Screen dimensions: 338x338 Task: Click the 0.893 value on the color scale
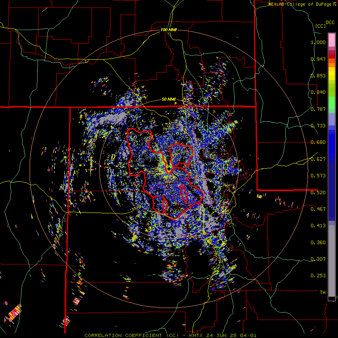(x=318, y=75)
